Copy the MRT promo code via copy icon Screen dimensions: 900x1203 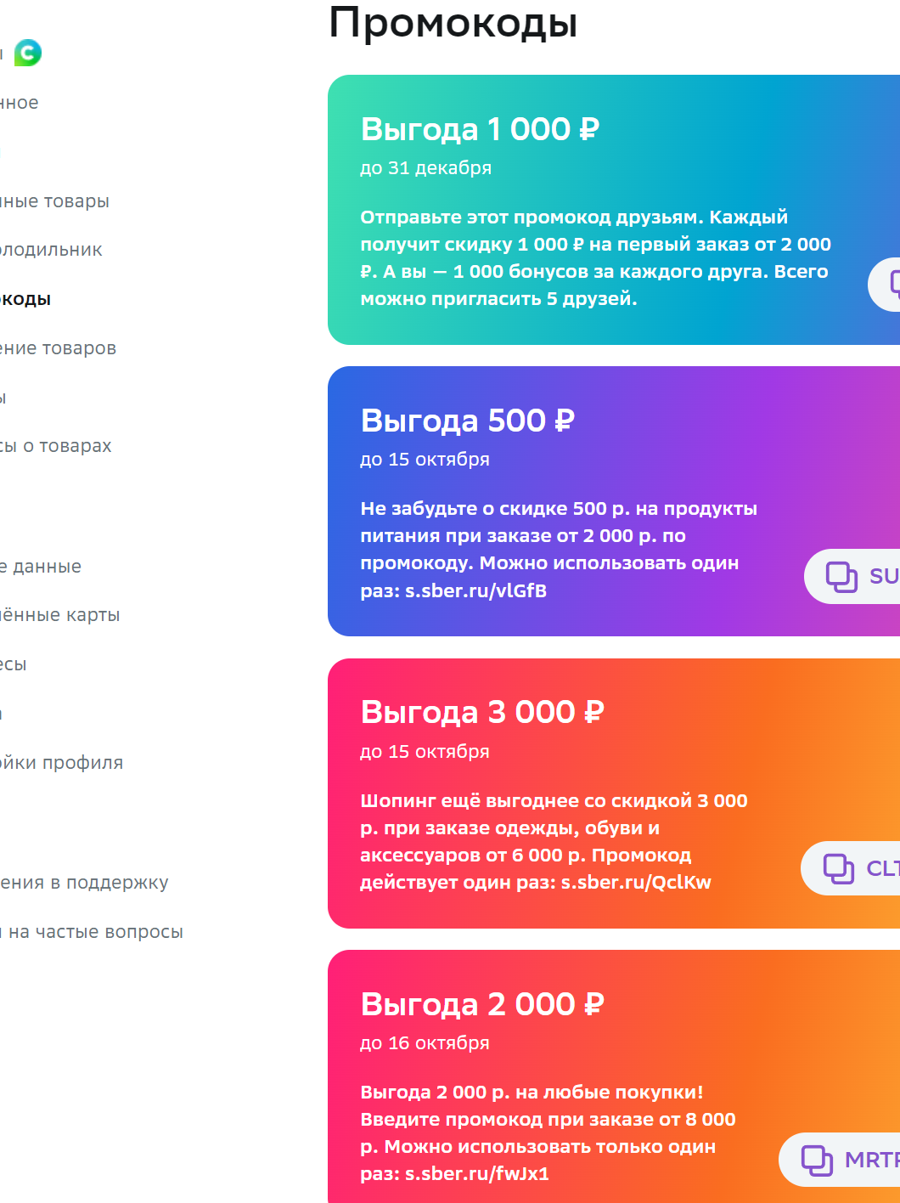click(x=817, y=1160)
